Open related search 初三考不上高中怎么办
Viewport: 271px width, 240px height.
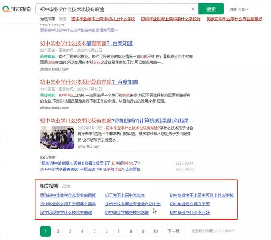pyautogui.click(x=125, y=195)
